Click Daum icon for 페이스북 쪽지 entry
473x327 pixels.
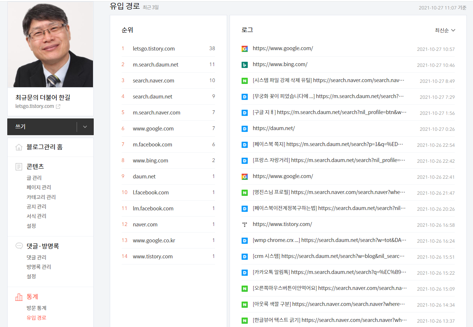click(x=244, y=145)
